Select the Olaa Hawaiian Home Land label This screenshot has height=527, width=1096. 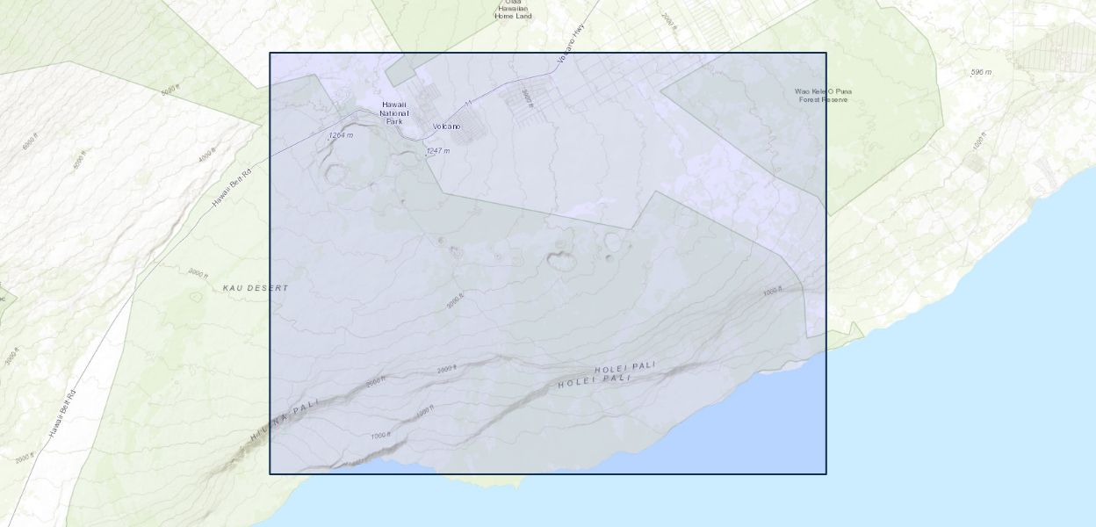click(513, 9)
